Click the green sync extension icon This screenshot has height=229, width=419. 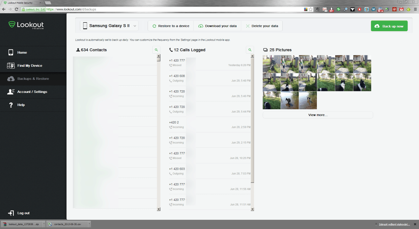click(338, 9)
